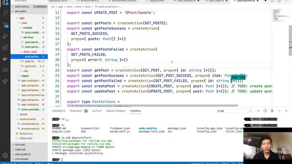This screenshot has width=292, height=164.
Task: Open Source Control view with badge
Action: pyautogui.click(x=5, y=25)
